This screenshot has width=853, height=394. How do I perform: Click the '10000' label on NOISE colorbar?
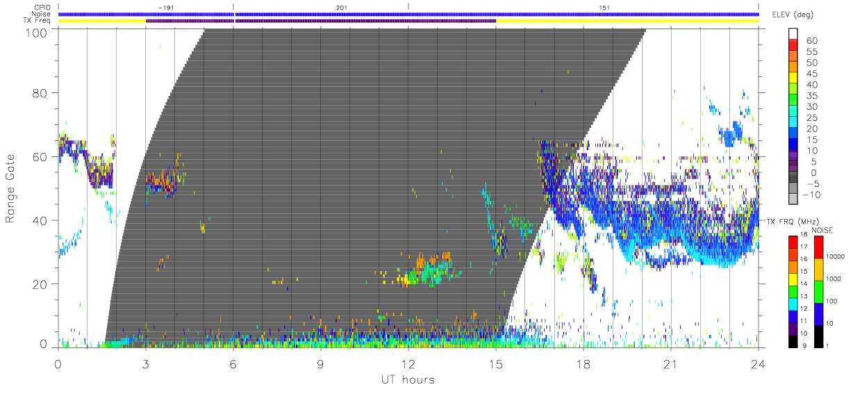tap(836, 257)
